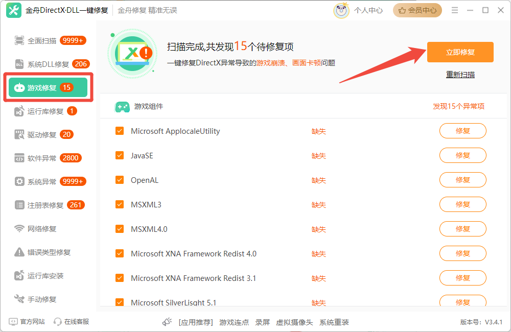Click the 重新扫描 link
This screenshot has height=332, width=511.
[x=460, y=75]
